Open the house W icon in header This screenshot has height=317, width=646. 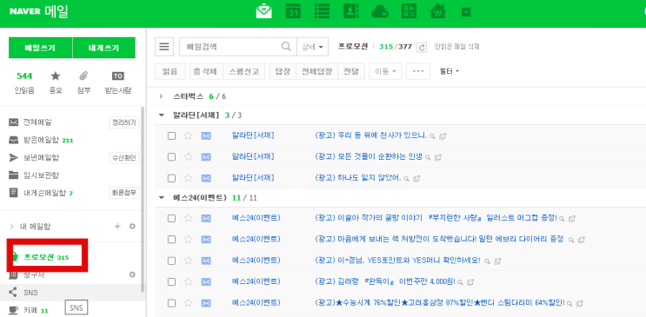(x=438, y=11)
